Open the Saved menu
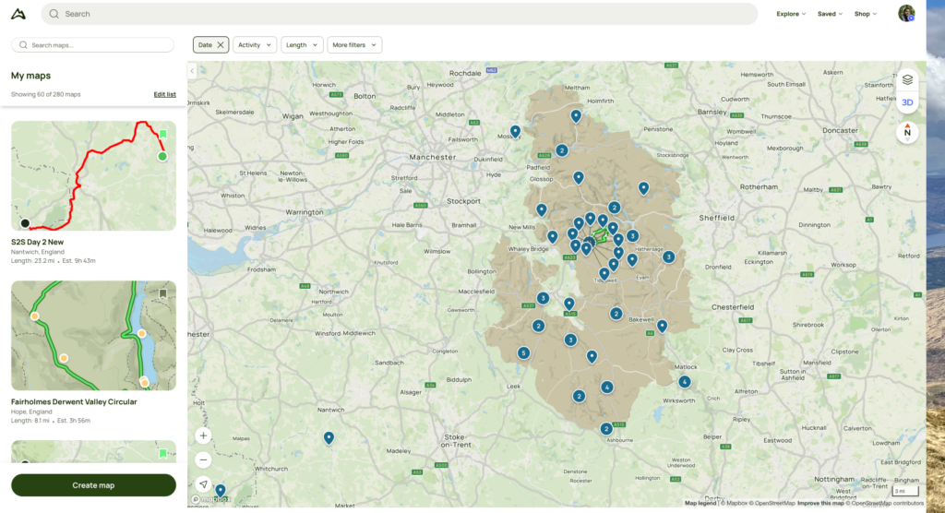 point(830,14)
